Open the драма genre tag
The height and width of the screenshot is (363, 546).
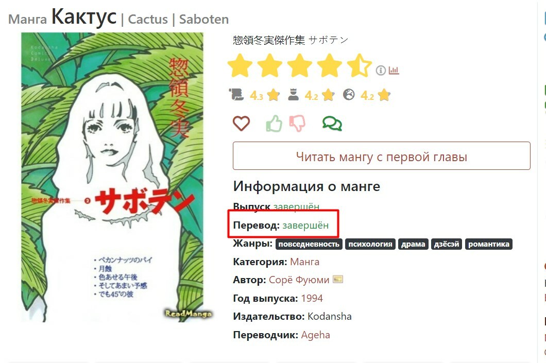(x=413, y=244)
